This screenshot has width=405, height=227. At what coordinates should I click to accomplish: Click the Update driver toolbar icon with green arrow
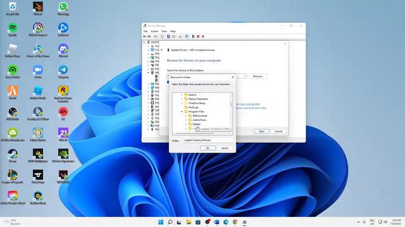point(193,37)
